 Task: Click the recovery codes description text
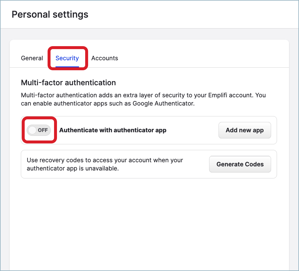point(105,164)
